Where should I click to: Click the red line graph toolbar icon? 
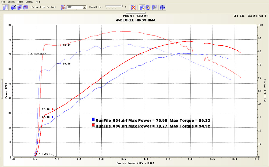pyautogui.click(x=20, y=7)
